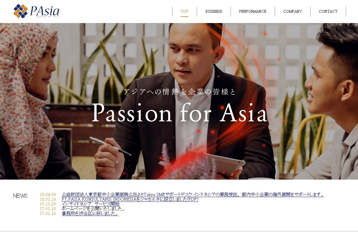Open the PT.PASIA KONSULTANSI INDONESIA PDF link

(x=130, y=199)
